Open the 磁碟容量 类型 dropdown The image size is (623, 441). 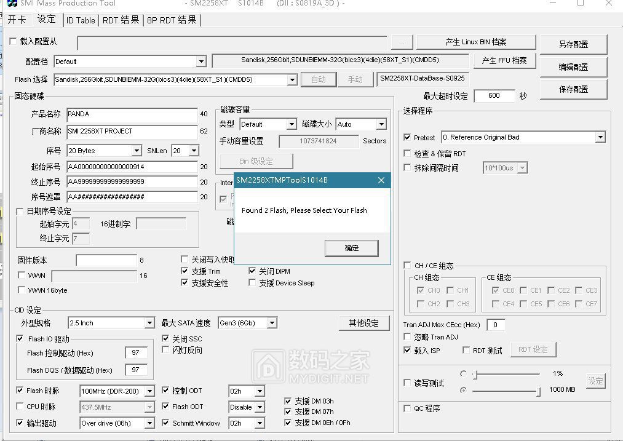[292, 124]
